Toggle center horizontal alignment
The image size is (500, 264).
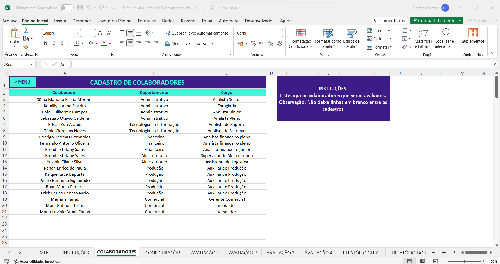pos(130,43)
